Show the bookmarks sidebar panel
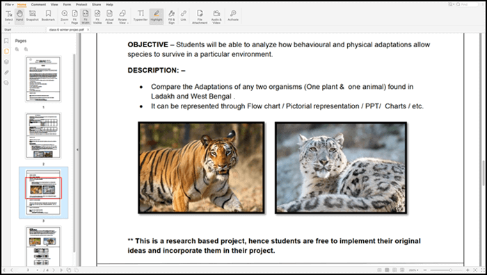This screenshot has width=487, height=275. click(x=6, y=41)
